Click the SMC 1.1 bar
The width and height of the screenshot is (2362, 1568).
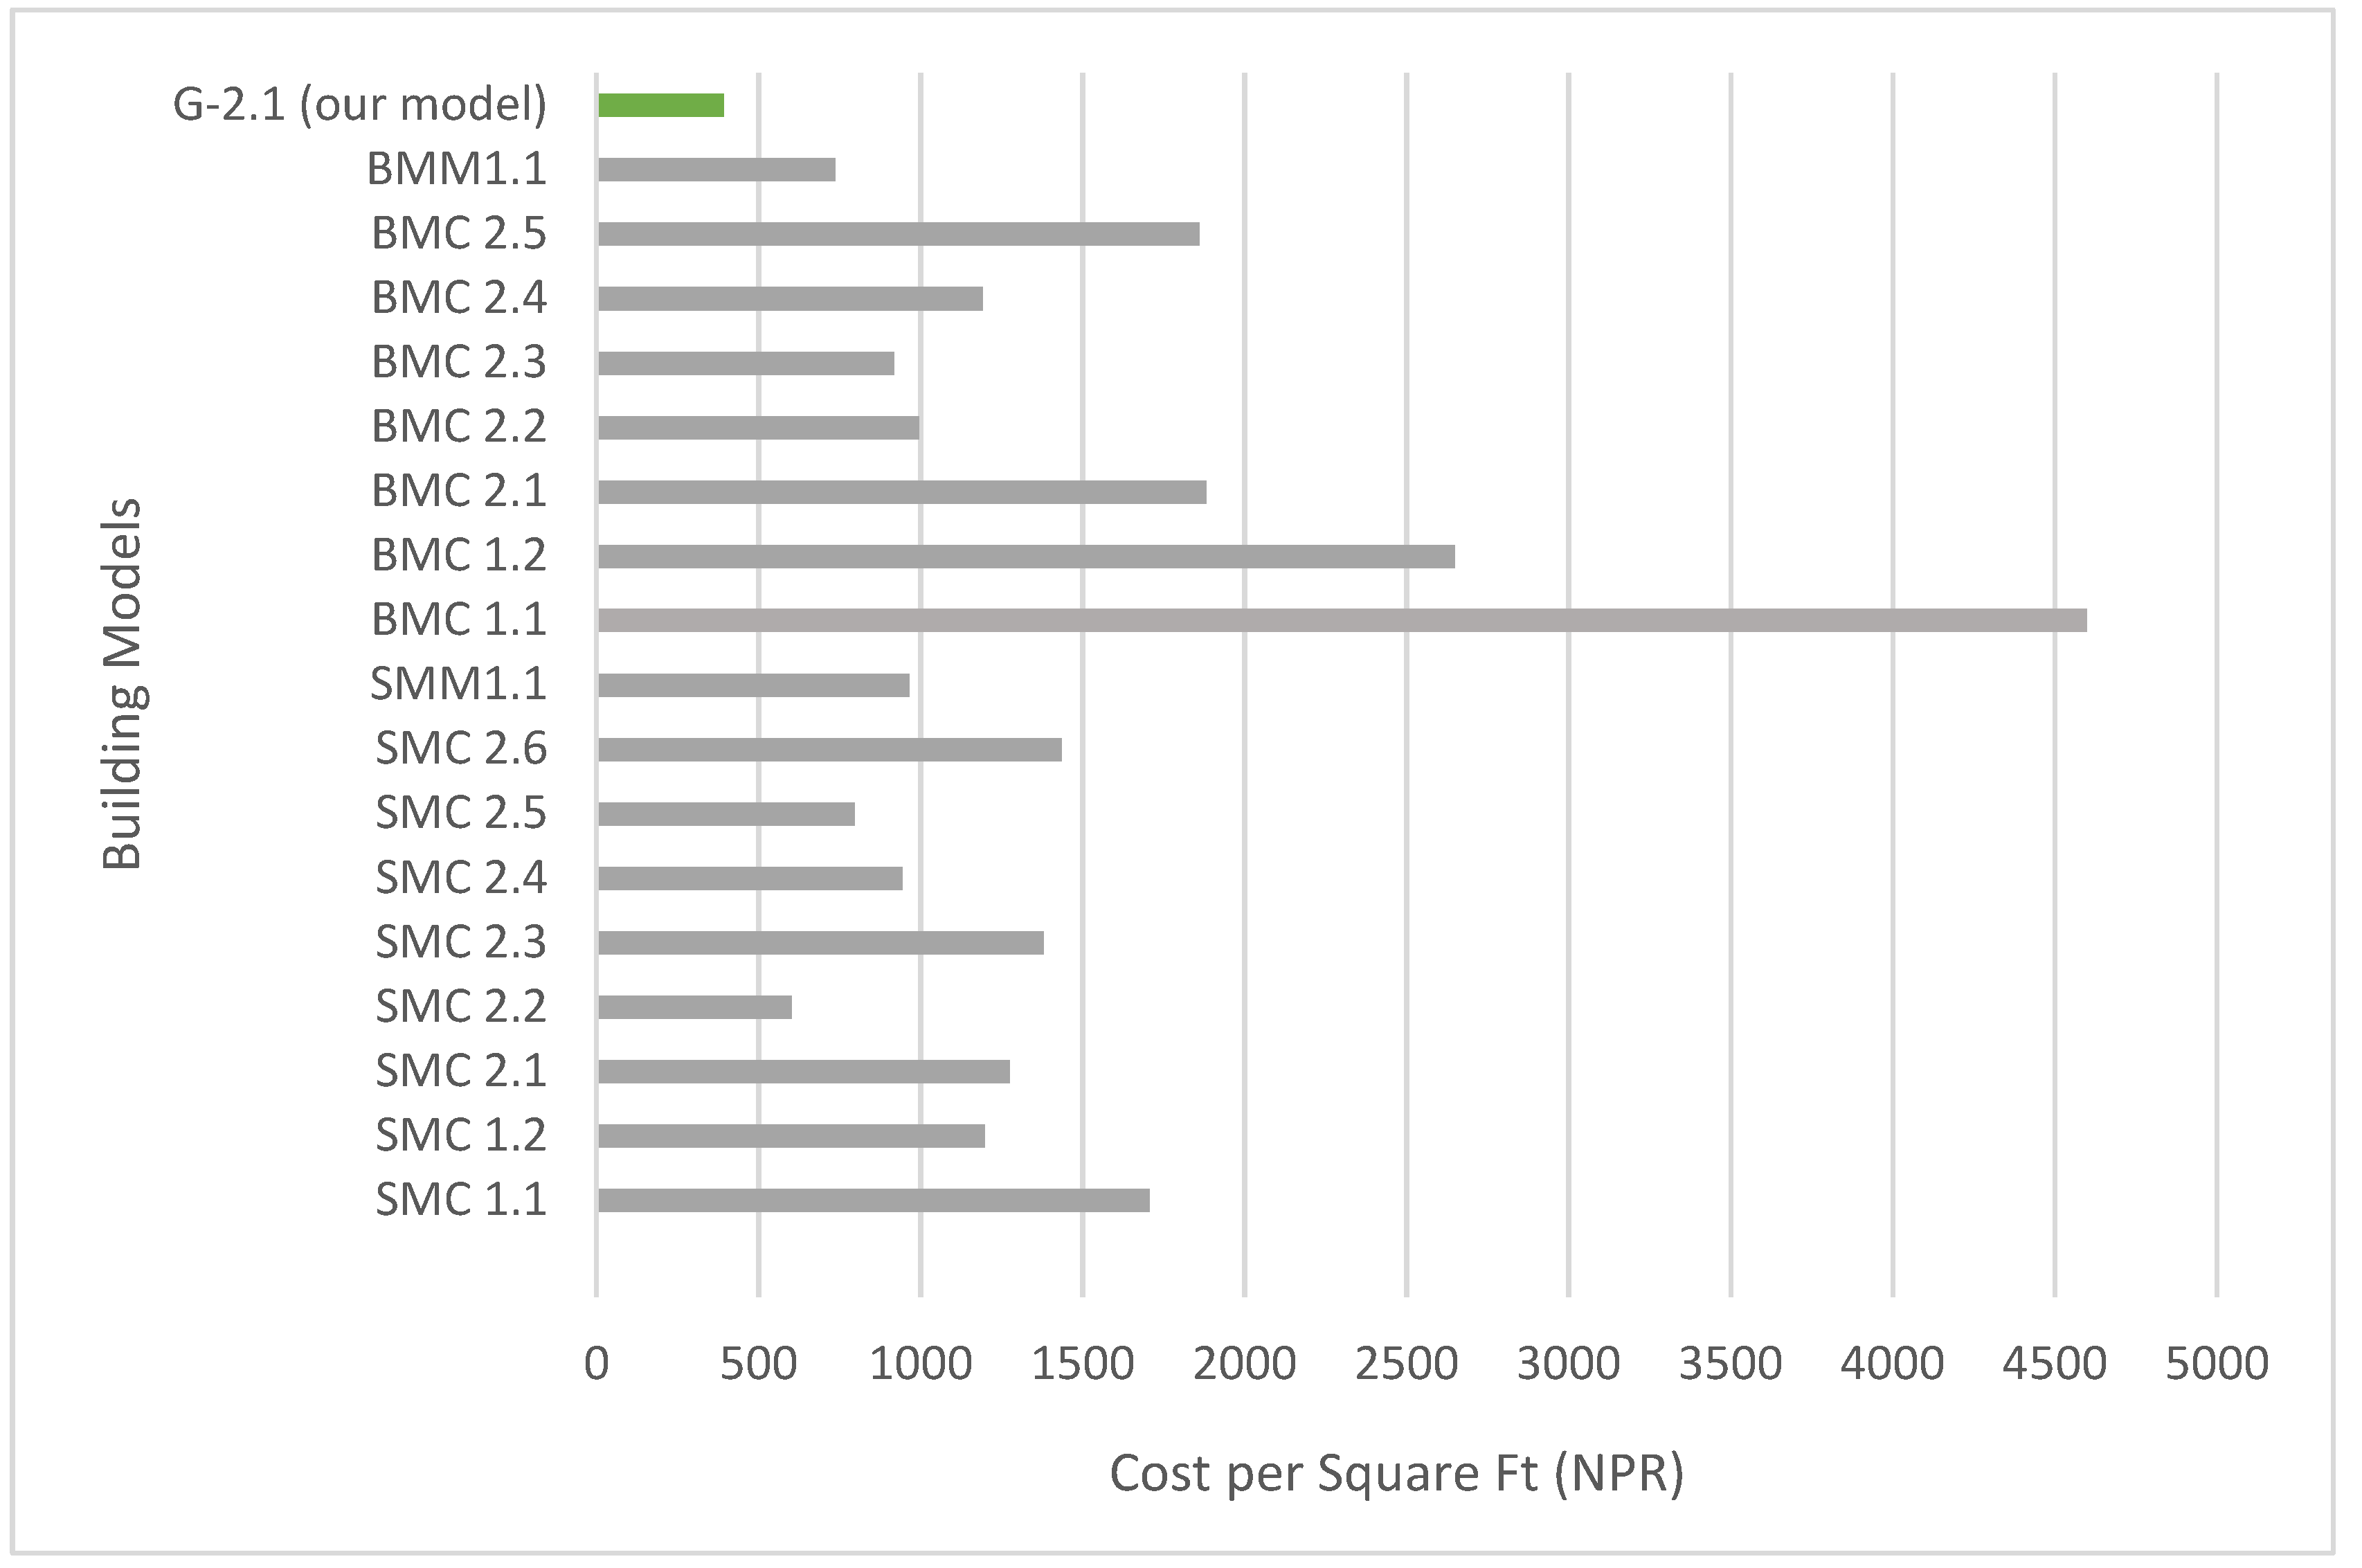873,1200
